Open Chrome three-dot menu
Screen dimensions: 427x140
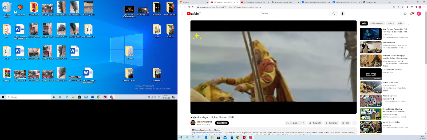[x=424, y=7]
